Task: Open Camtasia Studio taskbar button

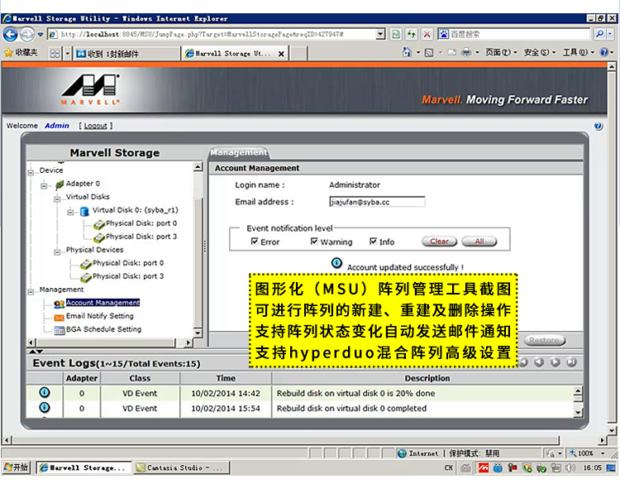Action: 182,467
